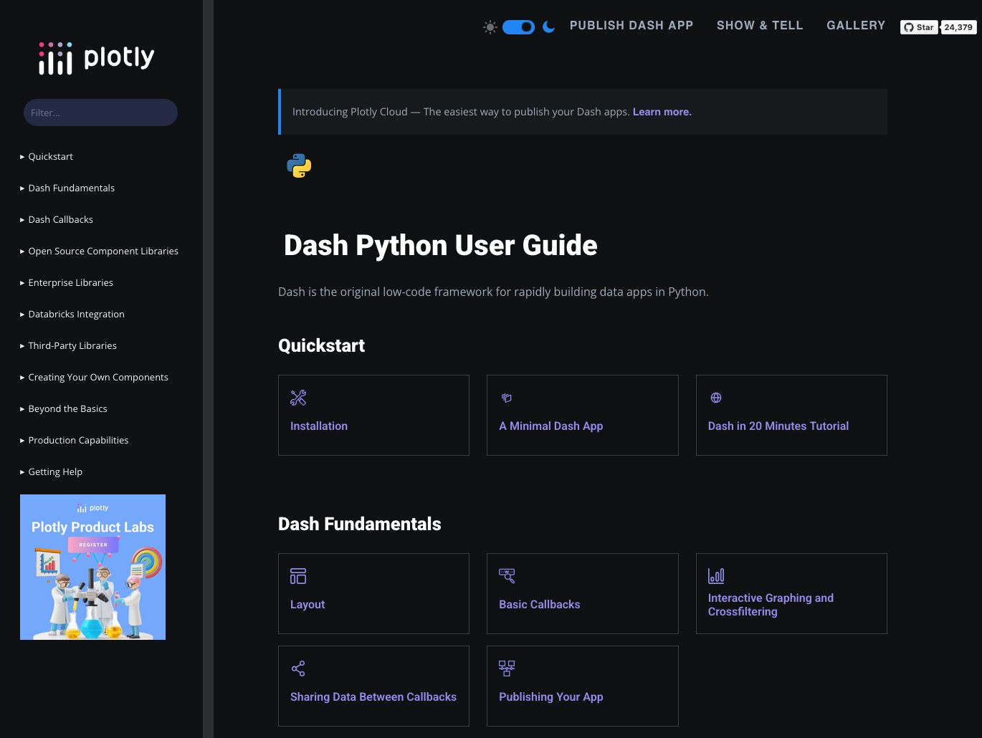Click the Layout card icon
This screenshot has width=982, height=738.
[x=298, y=576]
